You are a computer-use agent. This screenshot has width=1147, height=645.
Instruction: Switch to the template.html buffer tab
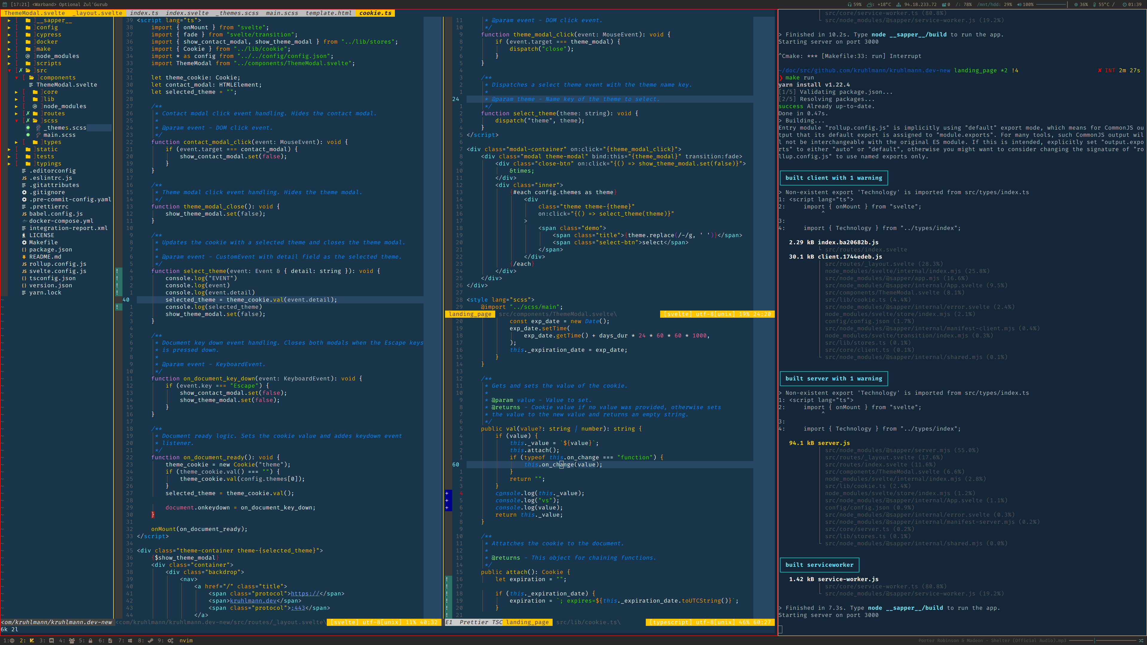tap(328, 13)
